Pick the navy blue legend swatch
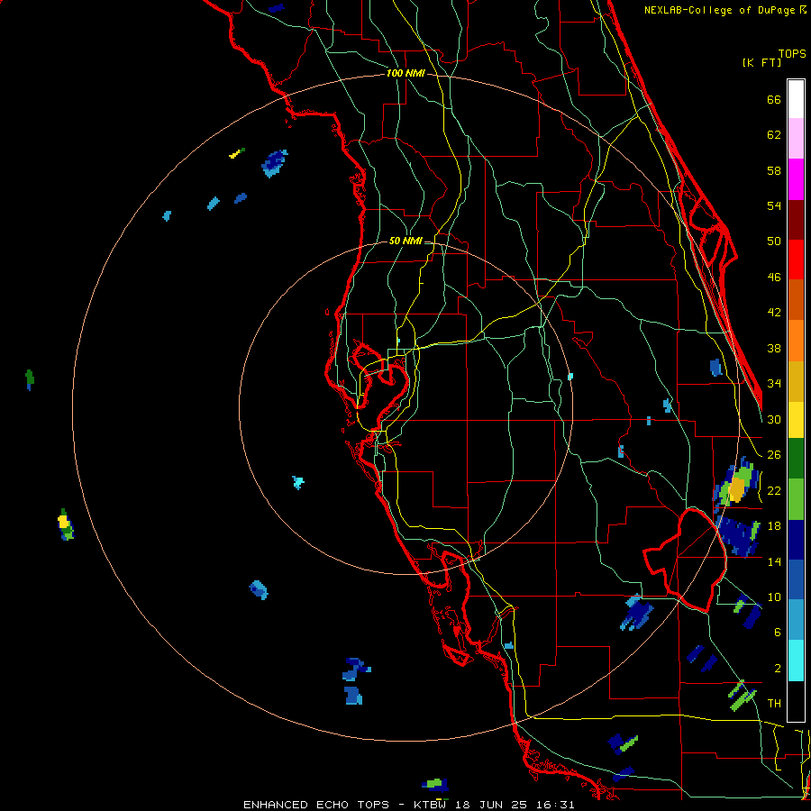This screenshot has width=811, height=811. [796, 540]
